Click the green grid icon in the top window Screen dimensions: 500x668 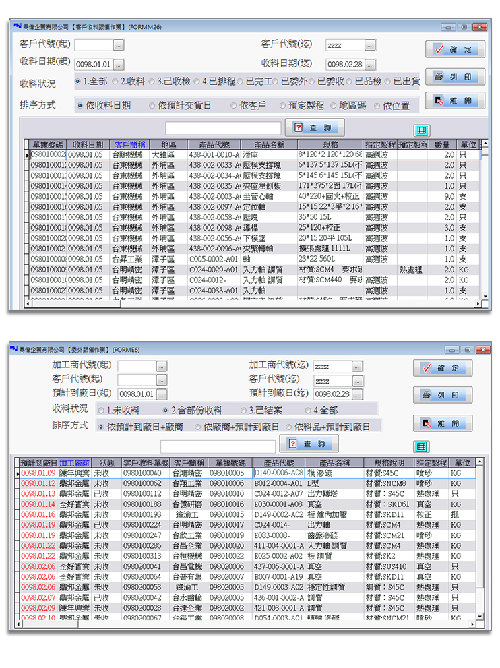coord(421,131)
